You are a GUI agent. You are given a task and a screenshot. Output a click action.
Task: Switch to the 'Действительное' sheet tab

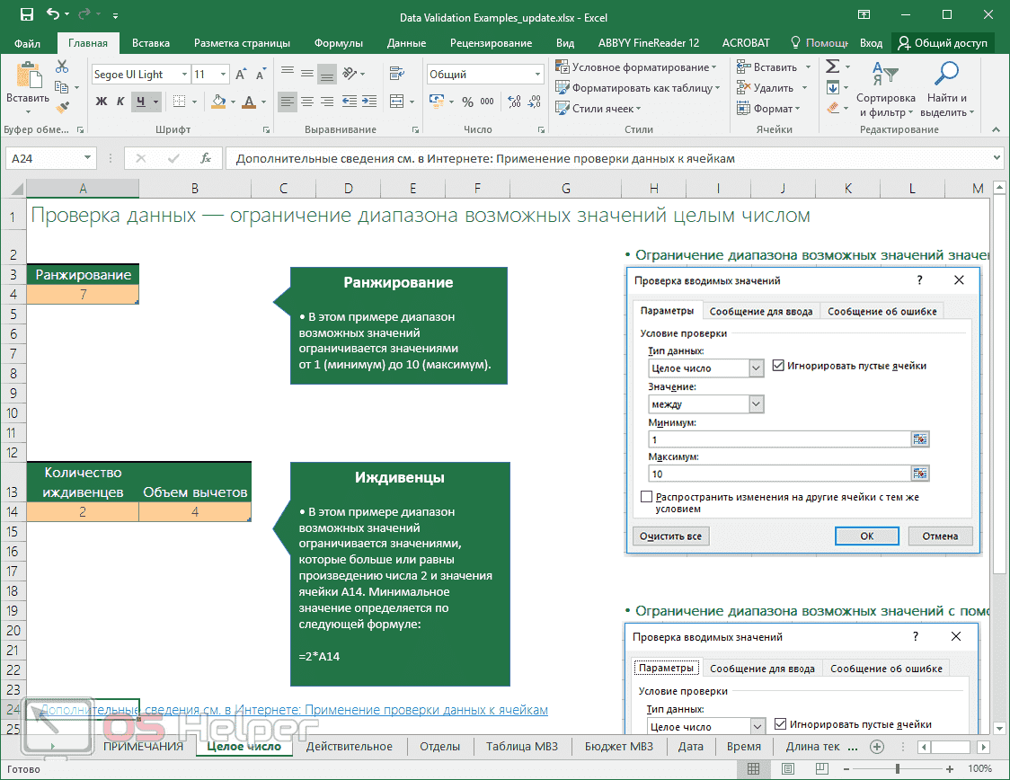click(349, 747)
